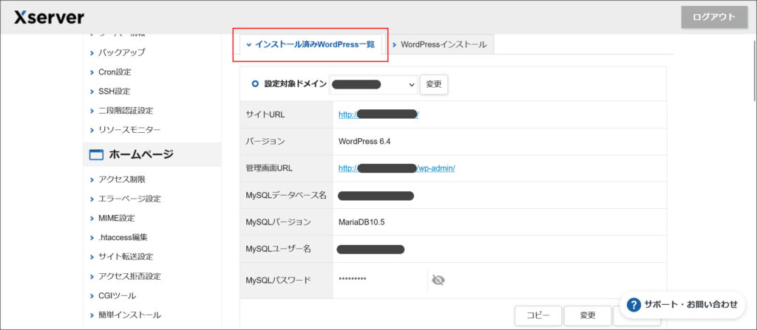Click the 設定対象ドメイン label
Image resolution: width=757 pixels, height=330 pixels.
point(296,84)
